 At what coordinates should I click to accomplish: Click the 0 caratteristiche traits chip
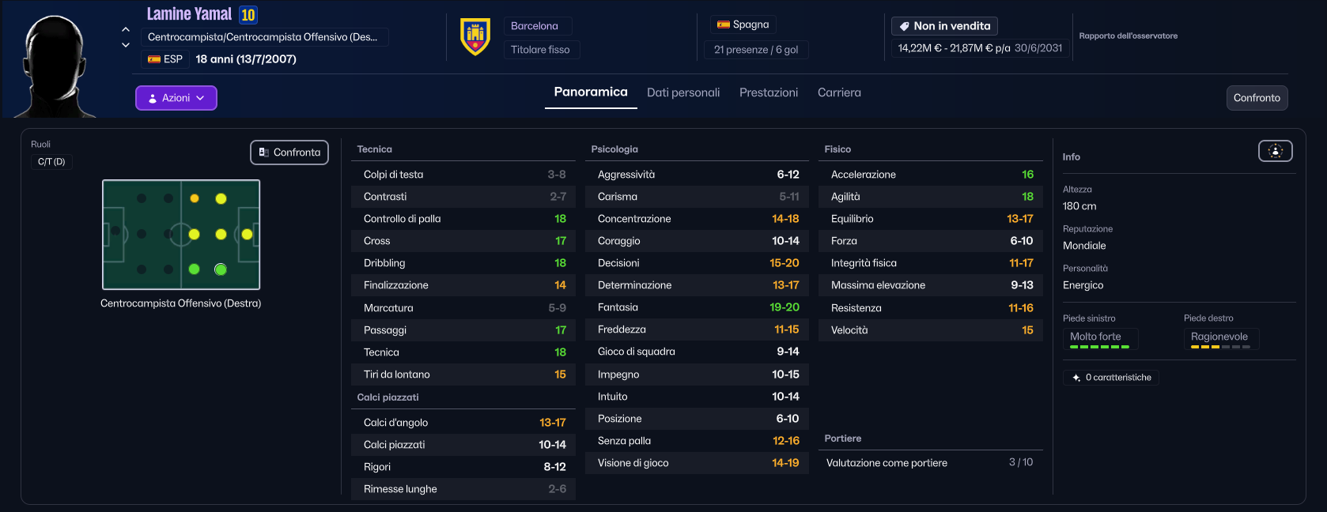click(x=1111, y=378)
